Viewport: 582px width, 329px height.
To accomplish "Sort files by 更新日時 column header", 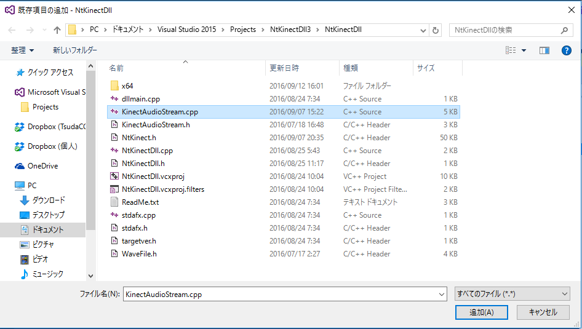I will tap(284, 68).
